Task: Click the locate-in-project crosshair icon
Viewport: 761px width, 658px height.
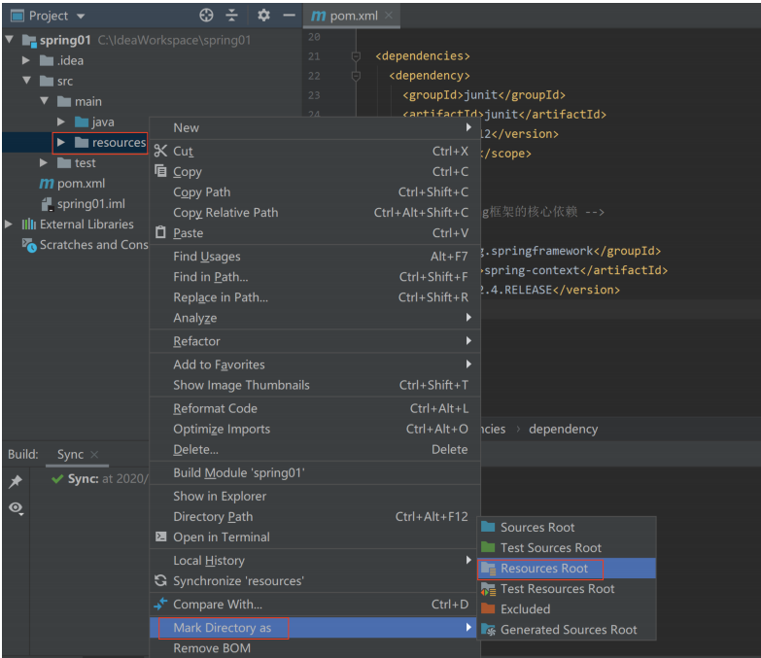Action: click(x=206, y=16)
